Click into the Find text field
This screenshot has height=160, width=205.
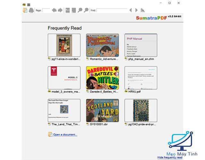coord(112,10)
